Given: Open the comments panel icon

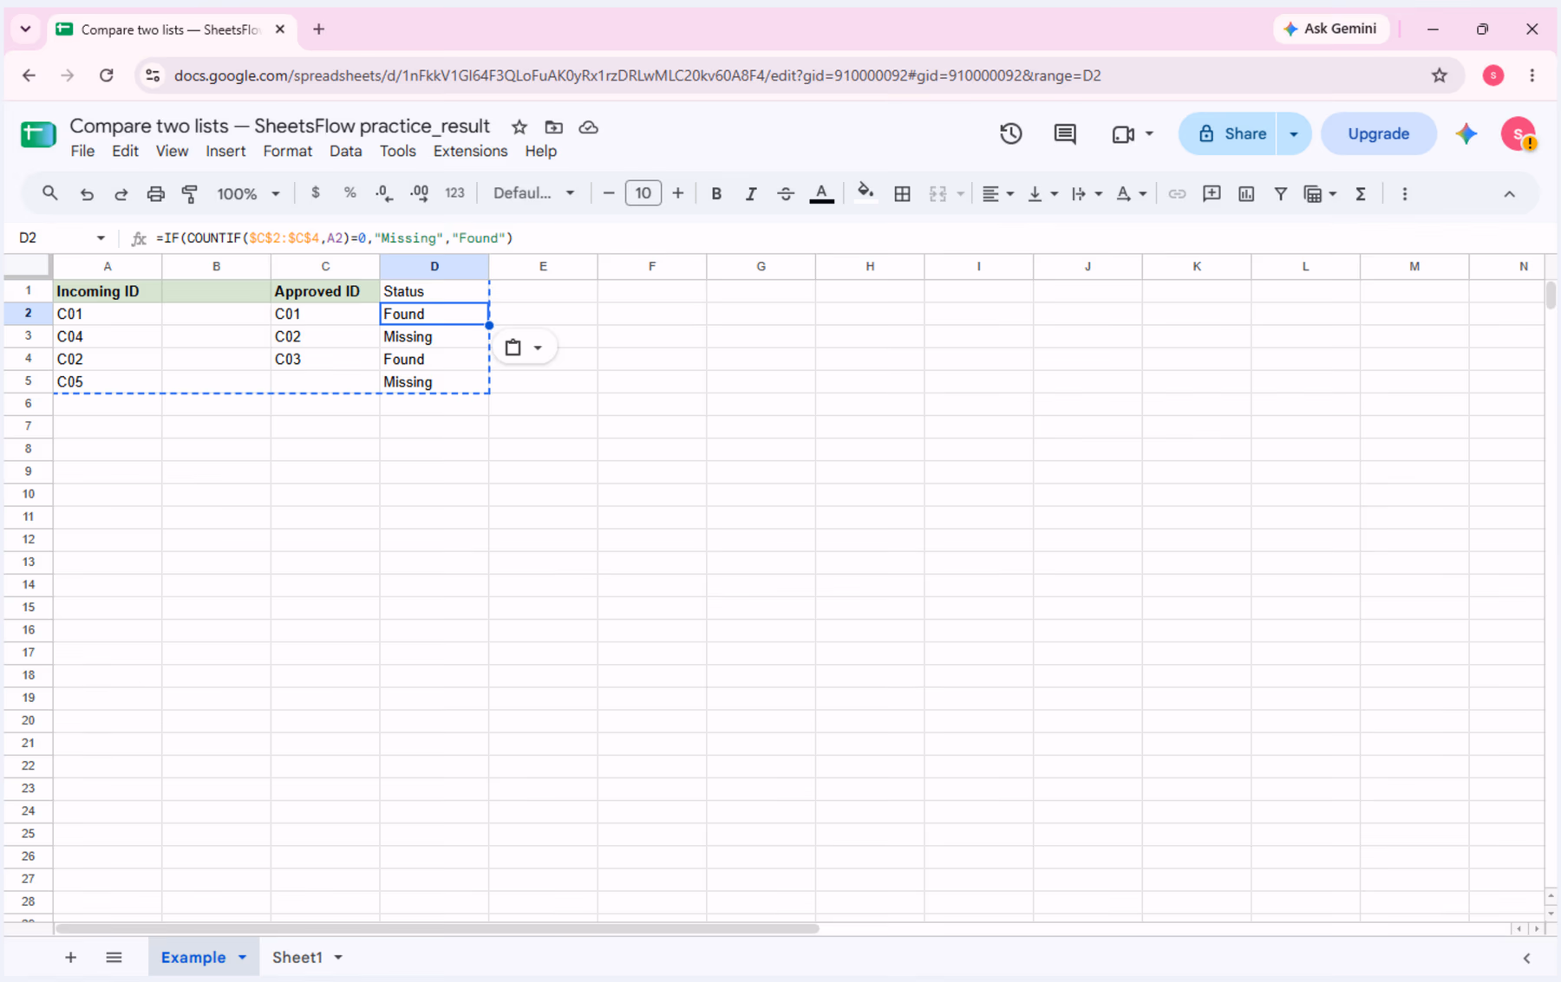Looking at the screenshot, I should pyautogui.click(x=1065, y=133).
